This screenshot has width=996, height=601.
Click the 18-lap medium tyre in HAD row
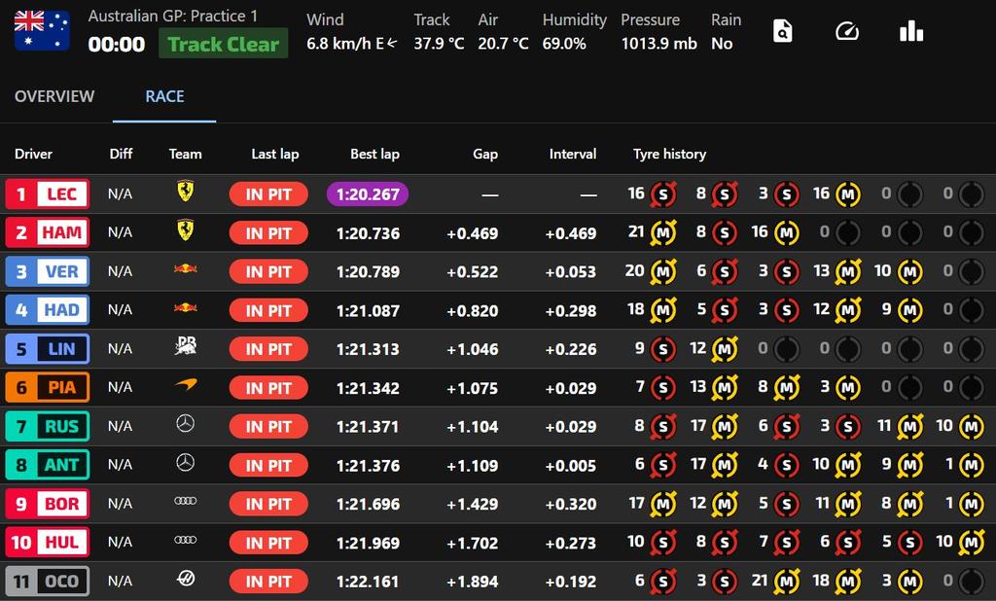pyautogui.click(x=663, y=310)
